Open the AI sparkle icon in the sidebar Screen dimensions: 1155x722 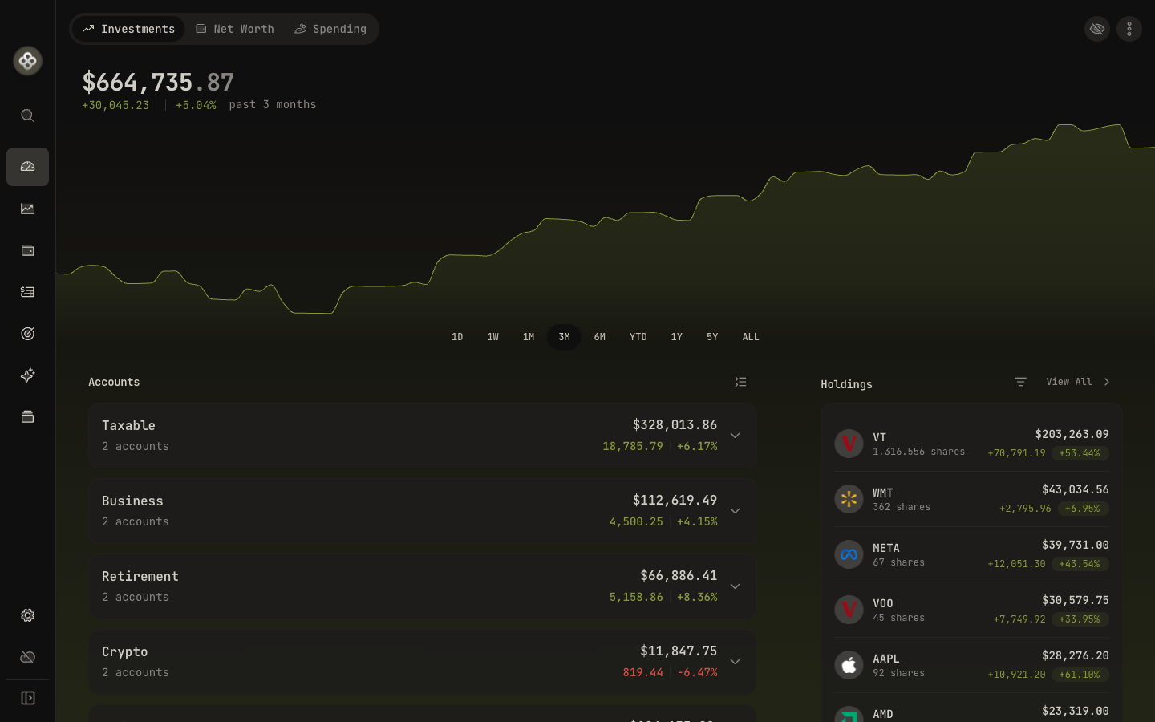tap(27, 375)
